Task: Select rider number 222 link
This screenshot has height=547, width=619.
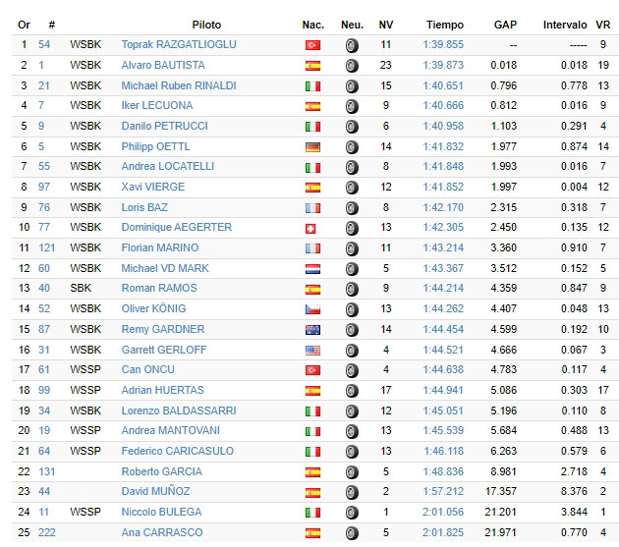Action: click(x=46, y=532)
